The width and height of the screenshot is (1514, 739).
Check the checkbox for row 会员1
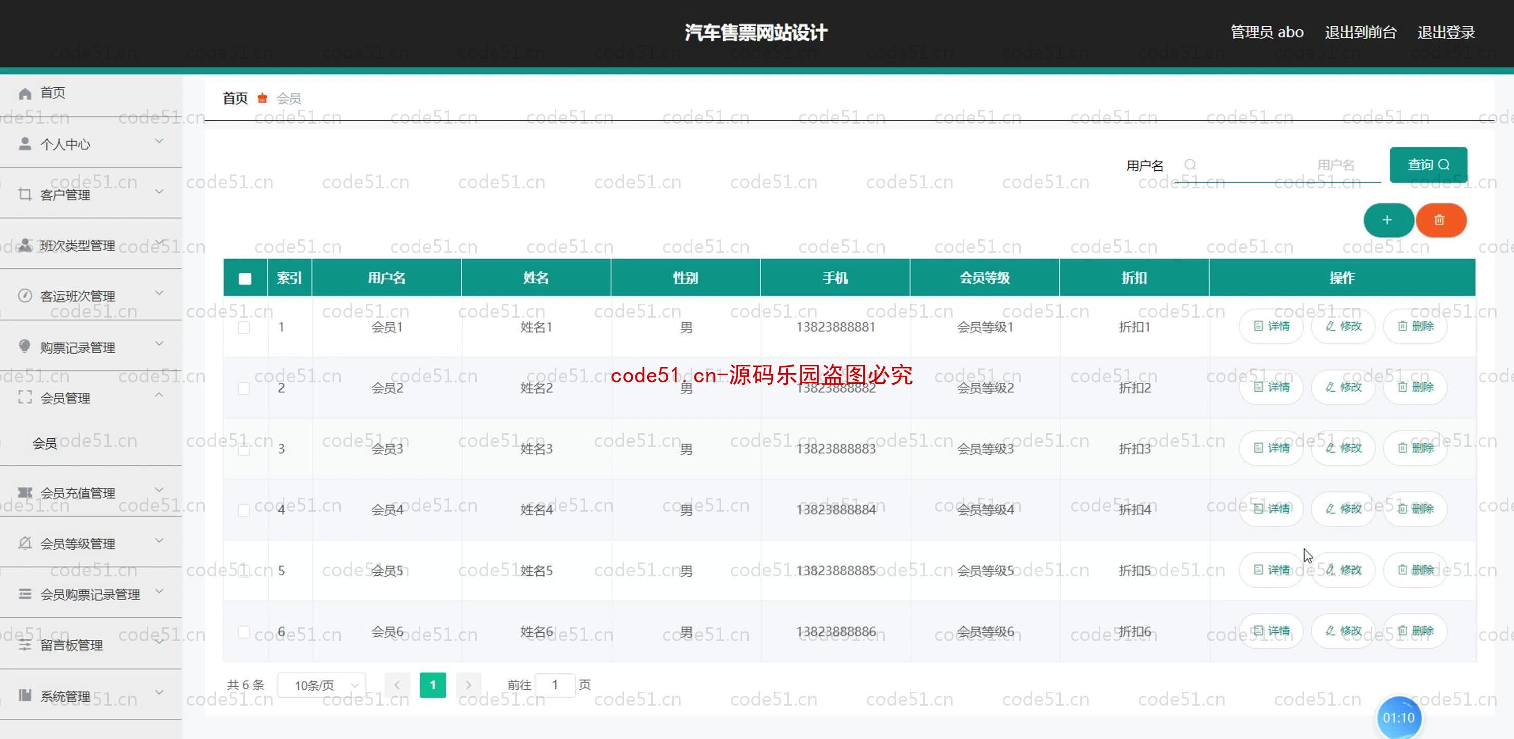tap(244, 327)
